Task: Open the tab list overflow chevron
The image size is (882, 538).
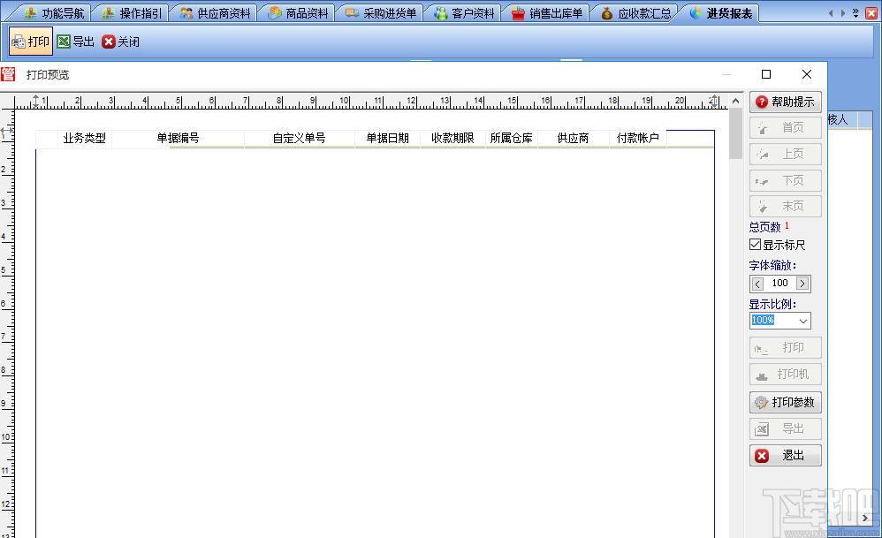Action: [x=855, y=13]
